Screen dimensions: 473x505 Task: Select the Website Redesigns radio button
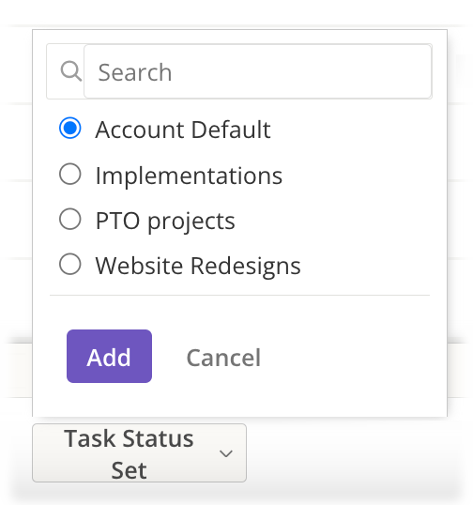coord(70,264)
